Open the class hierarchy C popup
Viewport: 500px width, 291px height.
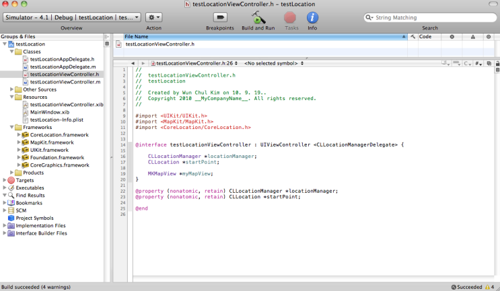click(468, 63)
